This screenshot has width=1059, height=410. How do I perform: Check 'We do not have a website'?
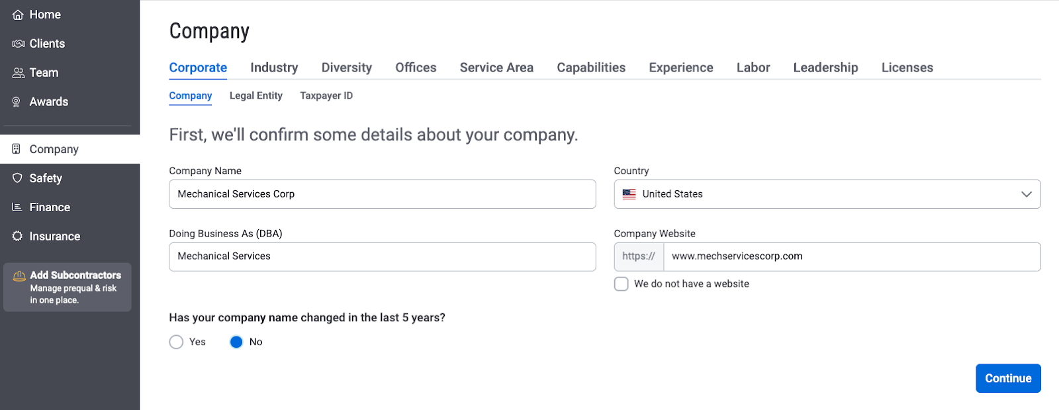click(x=621, y=284)
